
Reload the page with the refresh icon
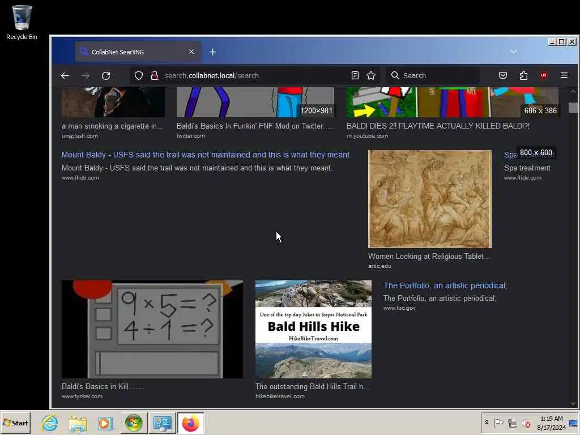pyautogui.click(x=106, y=76)
